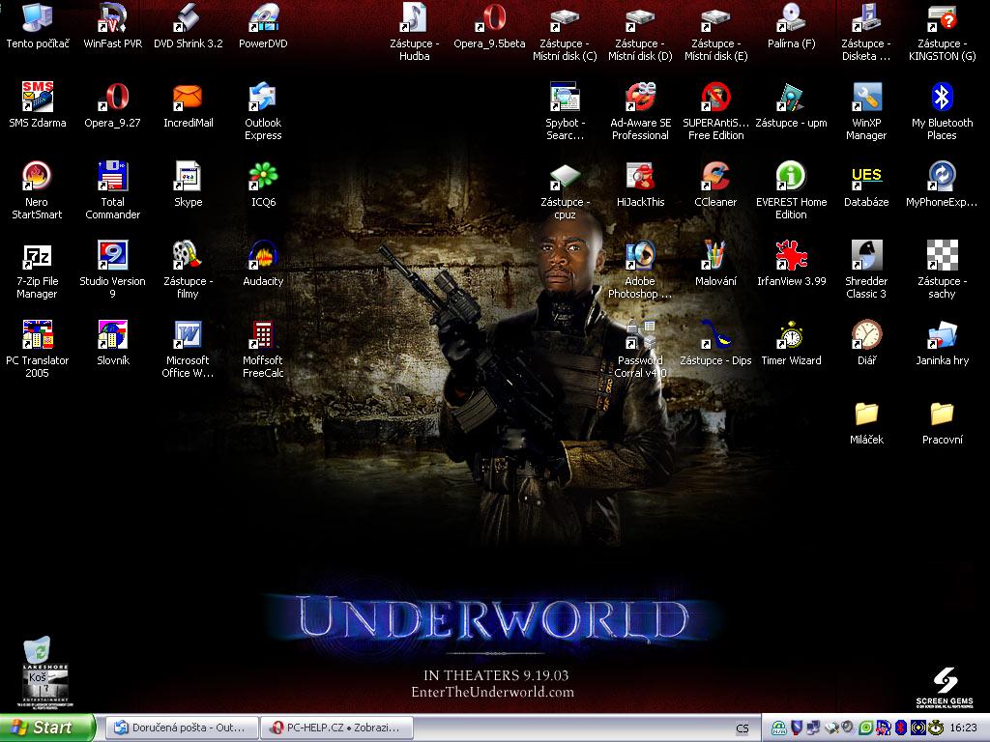Select the Miláček folder
The width and height of the screenshot is (990, 742).
coord(866,414)
